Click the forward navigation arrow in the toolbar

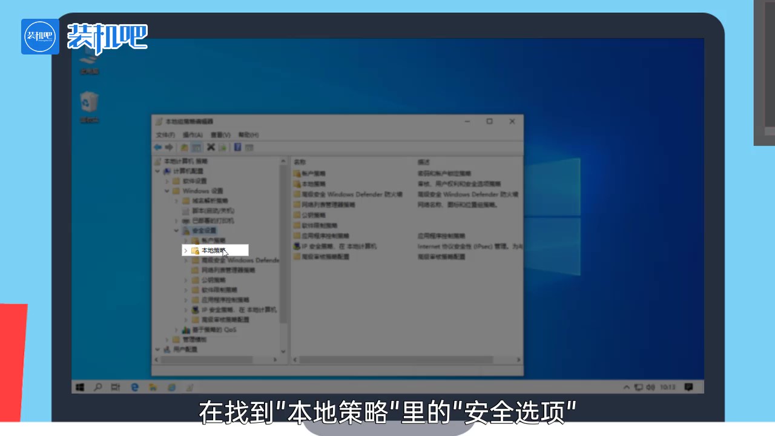click(169, 147)
